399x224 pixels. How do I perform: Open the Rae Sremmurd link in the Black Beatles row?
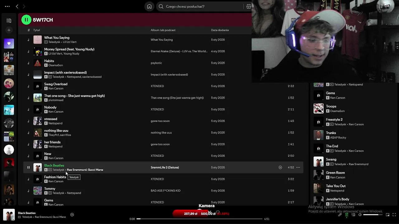point(77,170)
